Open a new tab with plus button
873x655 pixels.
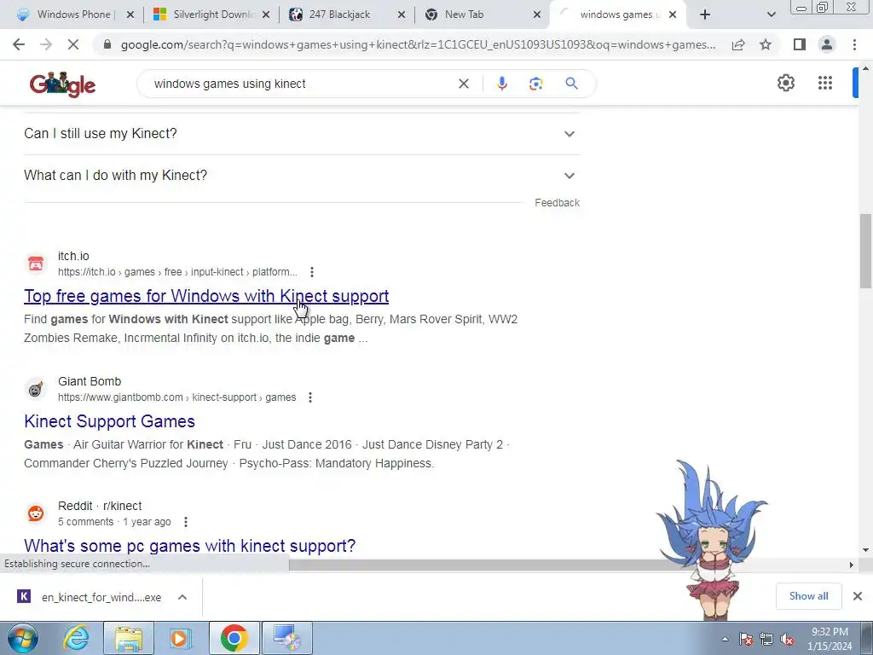pos(705,14)
